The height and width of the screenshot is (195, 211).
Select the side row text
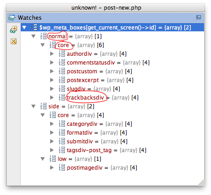[71, 106]
